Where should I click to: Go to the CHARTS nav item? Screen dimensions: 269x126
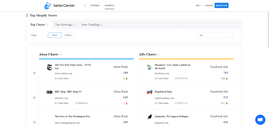110,5
